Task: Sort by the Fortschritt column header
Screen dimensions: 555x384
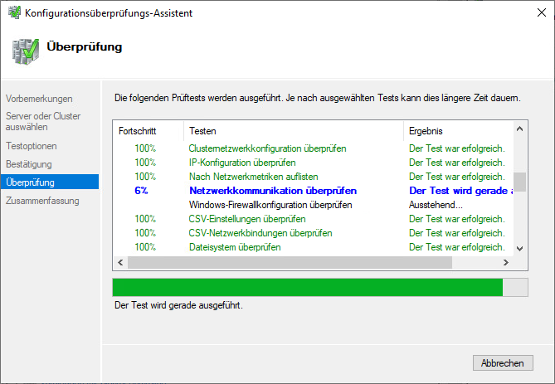Action: [138, 131]
